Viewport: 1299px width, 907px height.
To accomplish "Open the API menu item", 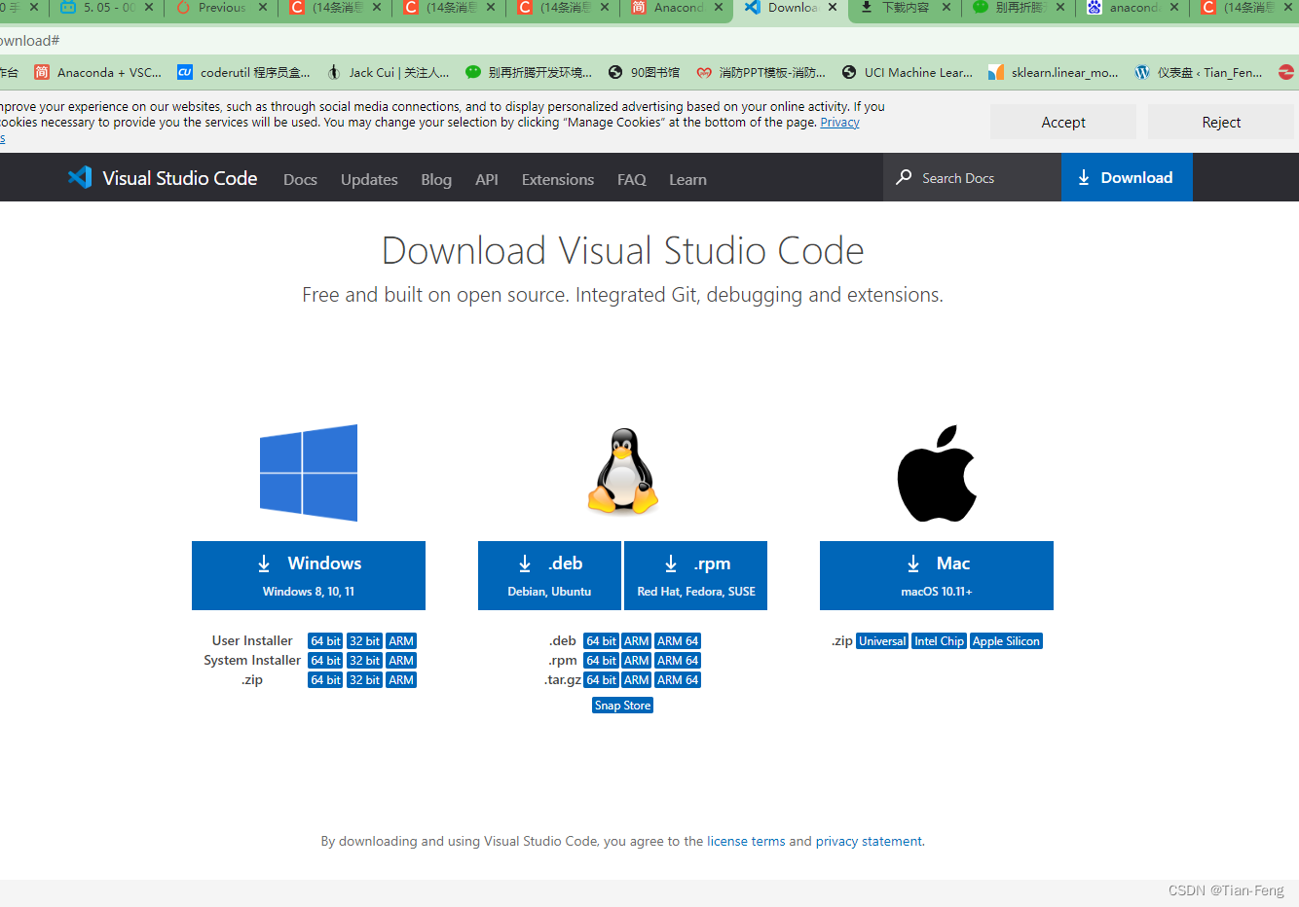I will [x=487, y=179].
